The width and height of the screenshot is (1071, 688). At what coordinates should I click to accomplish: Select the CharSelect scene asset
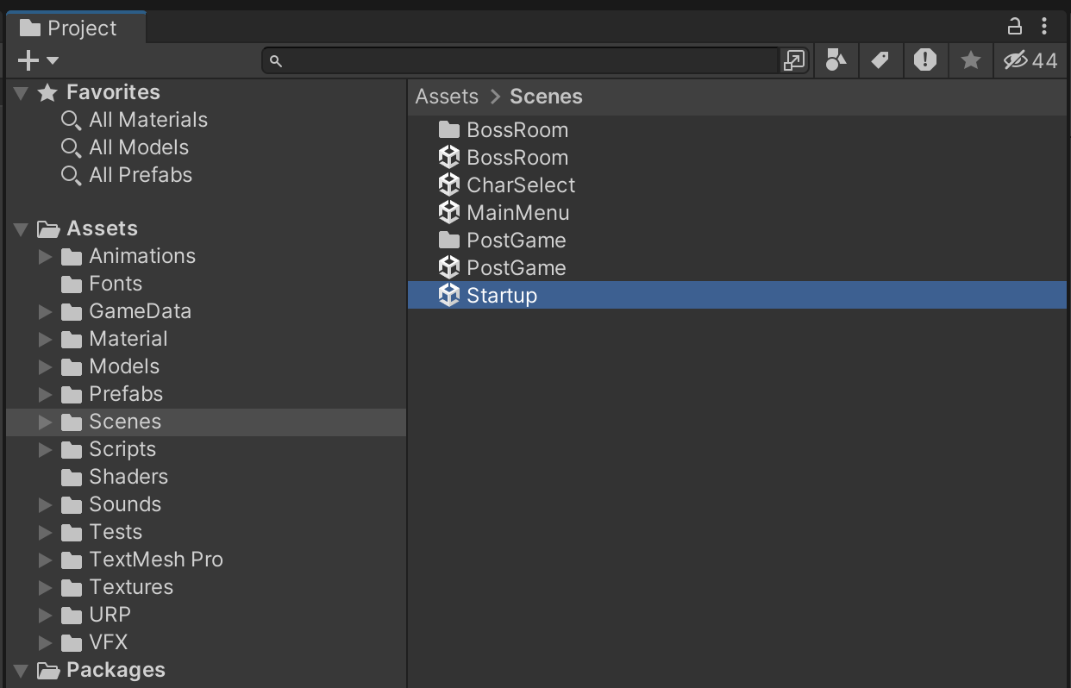[520, 185]
